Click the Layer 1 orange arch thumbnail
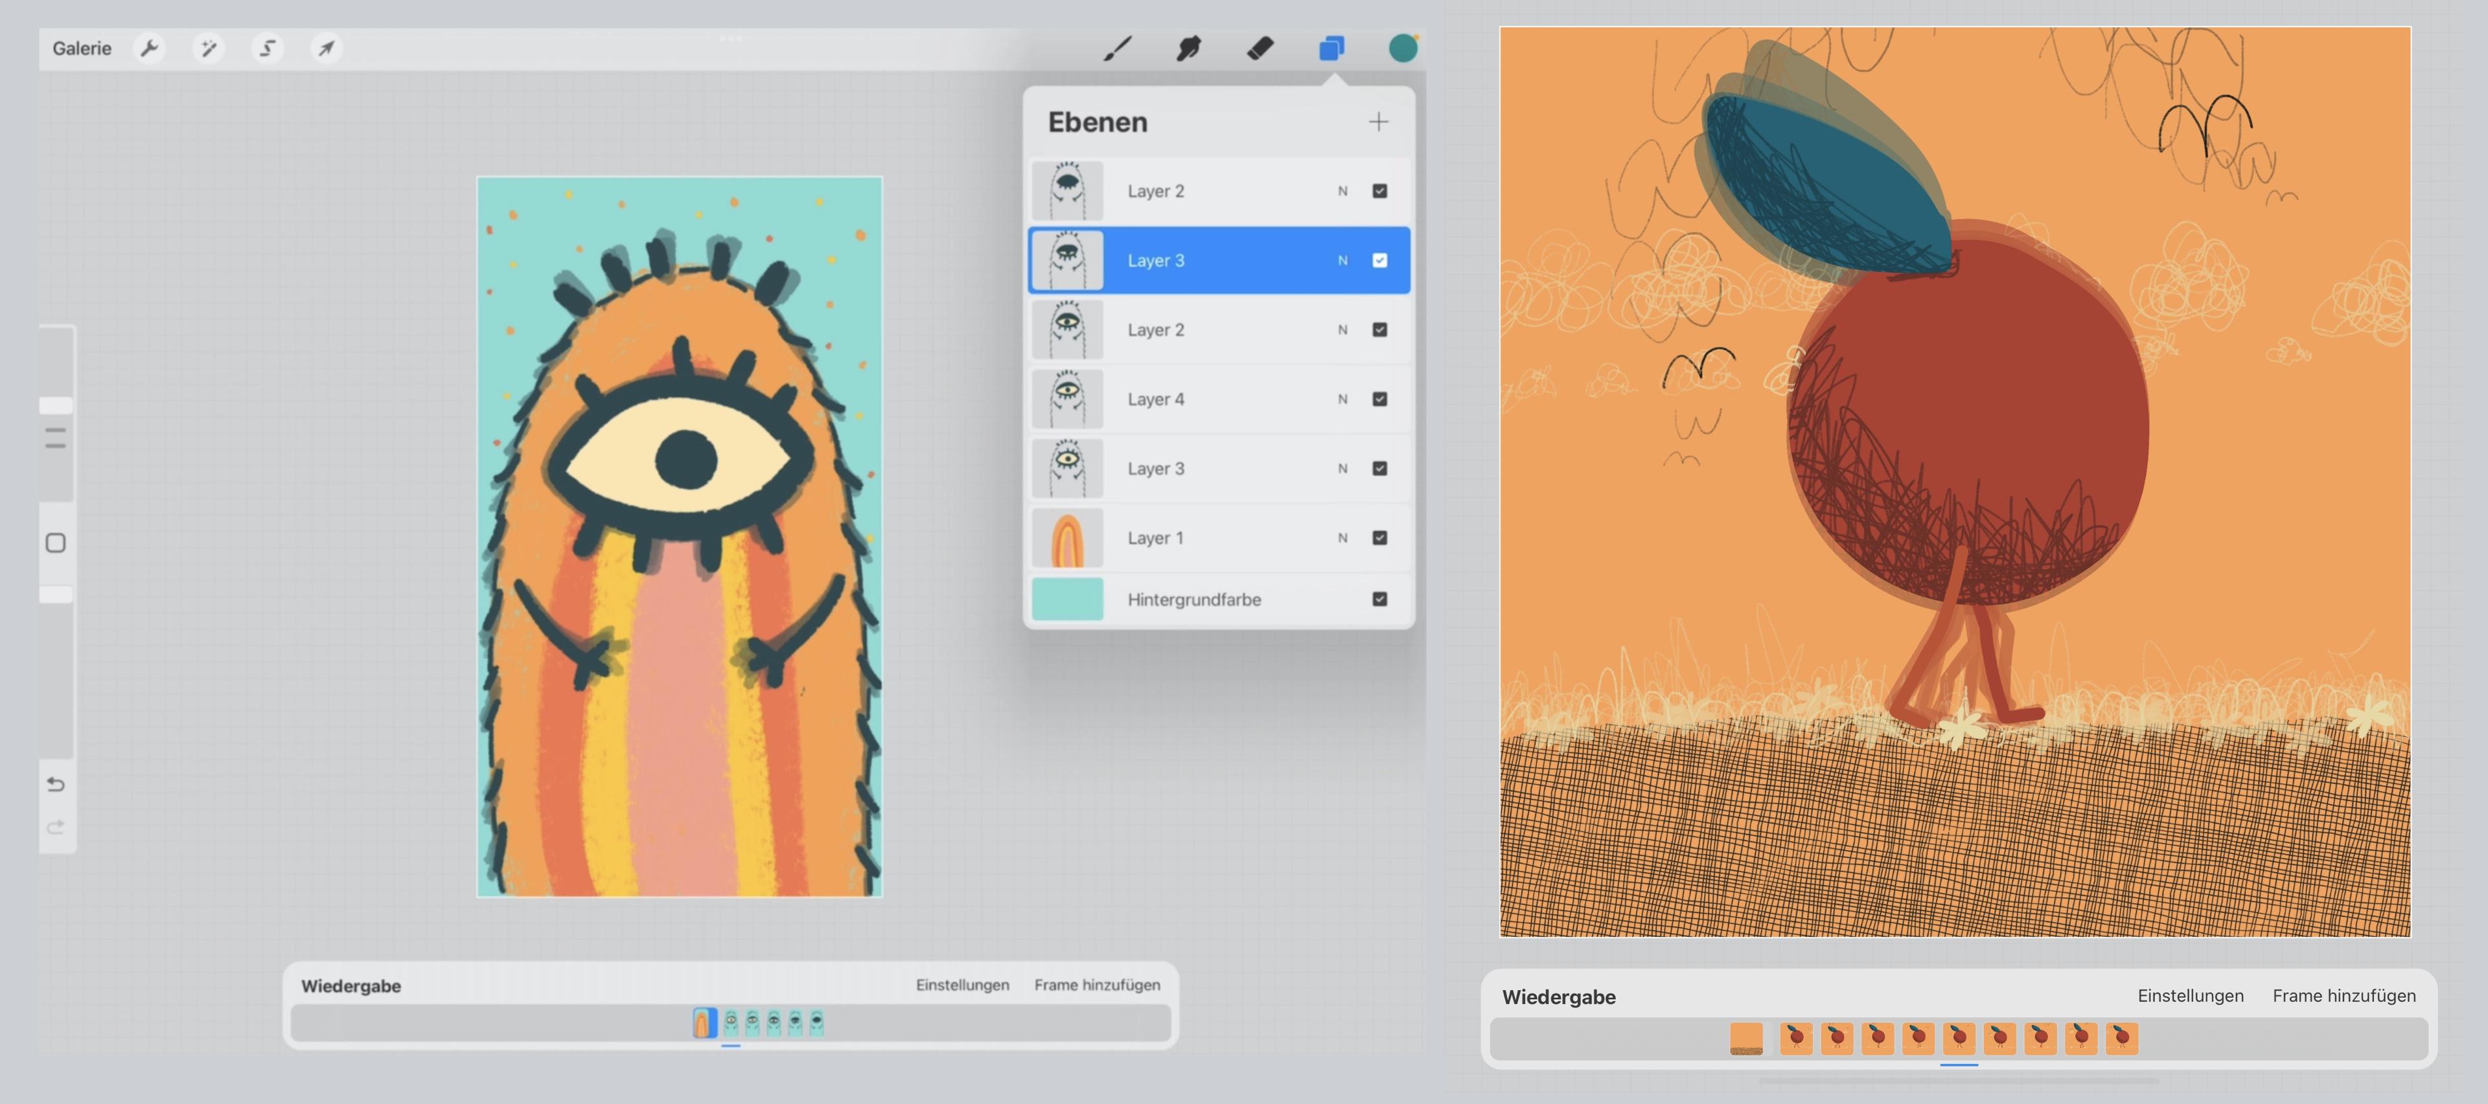This screenshot has height=1104, width=2488. click(1067, 539)
